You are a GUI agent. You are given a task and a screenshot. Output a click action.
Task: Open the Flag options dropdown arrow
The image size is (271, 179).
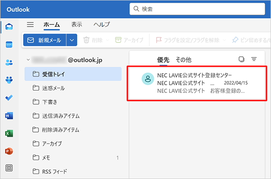[x=224, y=40]
